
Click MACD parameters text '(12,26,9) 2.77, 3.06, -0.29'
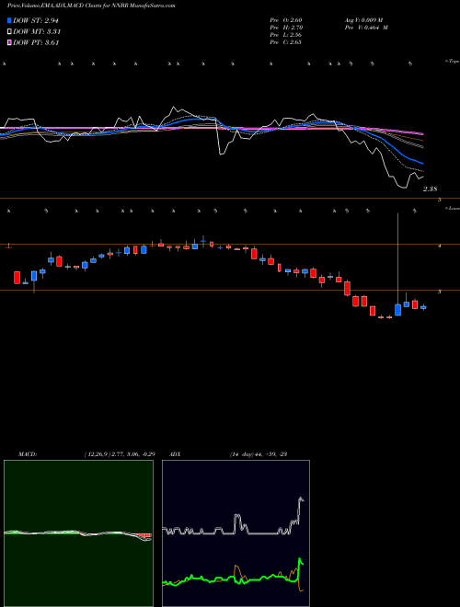(120, 454)
